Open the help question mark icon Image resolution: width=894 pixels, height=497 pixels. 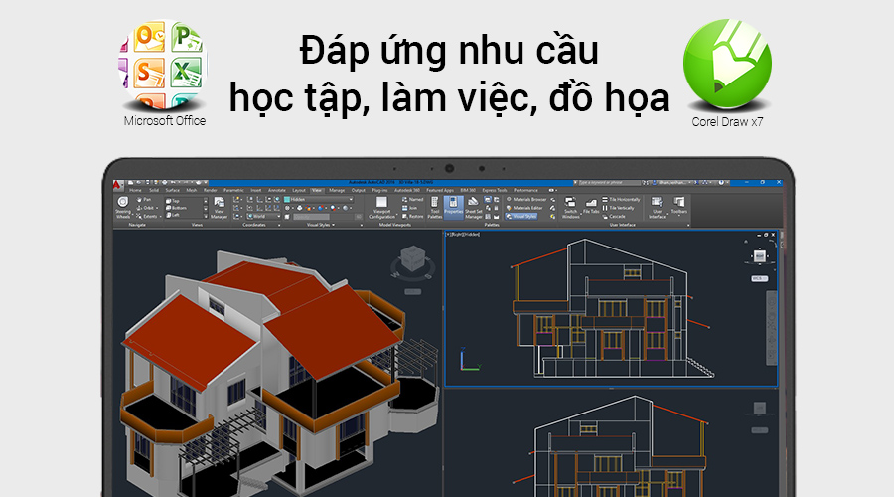(721, 183)
